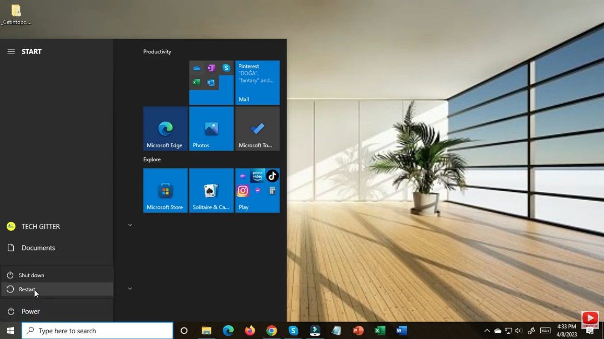Open Windows Ink Workspace in system tray
The height and width of the screenshot is (339, 604).
click(531, 330)
